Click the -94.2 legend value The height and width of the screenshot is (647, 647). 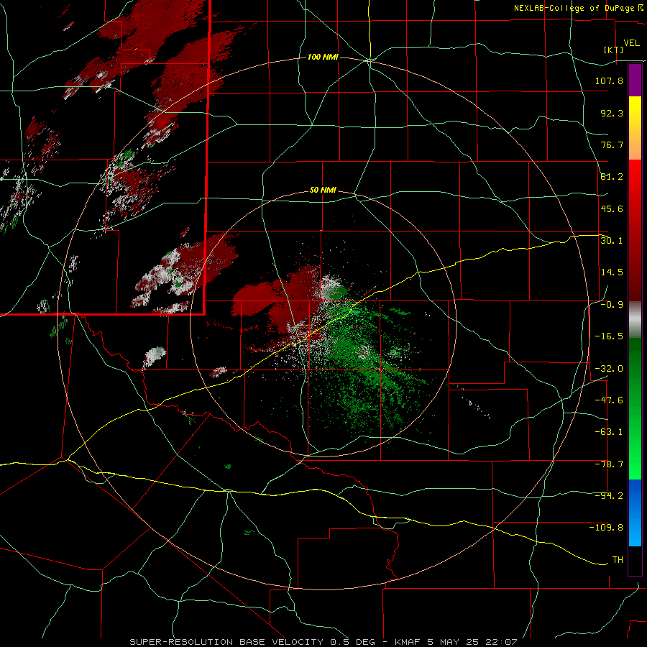(609, 496)
